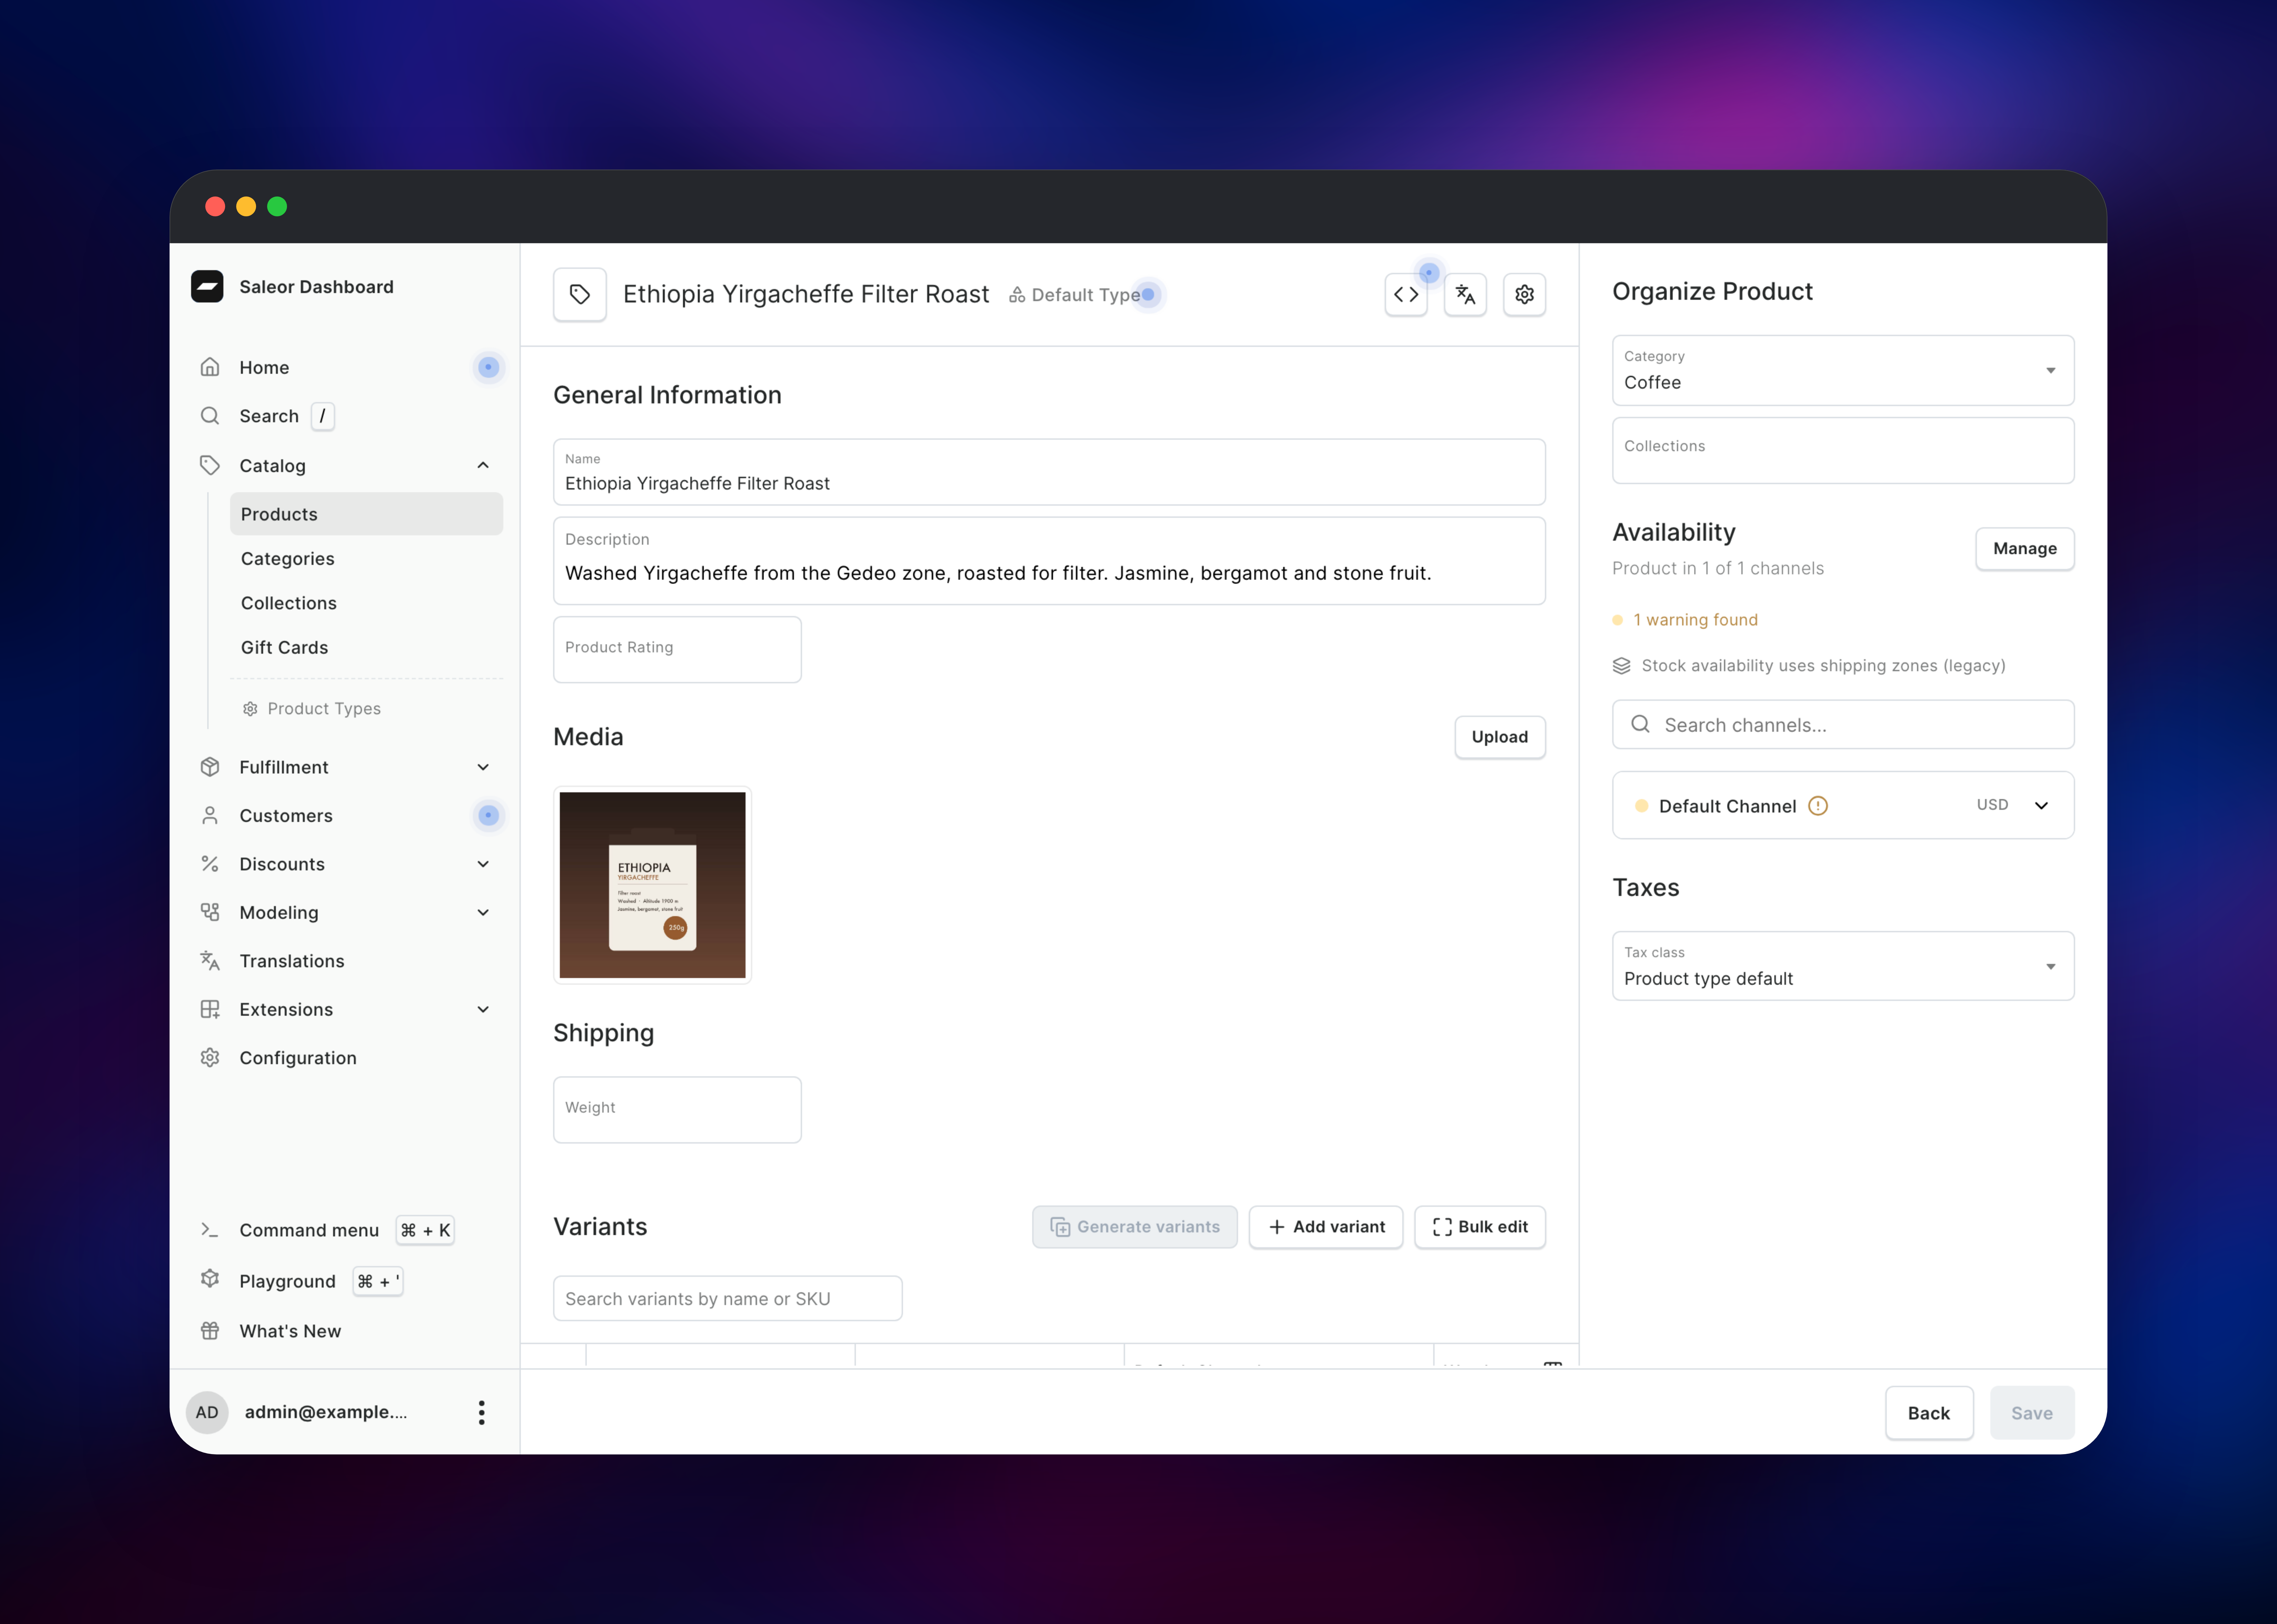Click the Translations language icon
The image size is (2277, 1624).
tap(210, 961)
